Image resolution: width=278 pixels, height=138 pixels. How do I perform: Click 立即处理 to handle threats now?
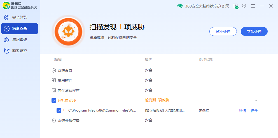coord(254,31)
